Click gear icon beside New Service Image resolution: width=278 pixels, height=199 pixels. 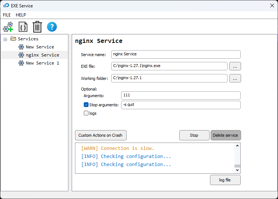(x=21, y=47)
